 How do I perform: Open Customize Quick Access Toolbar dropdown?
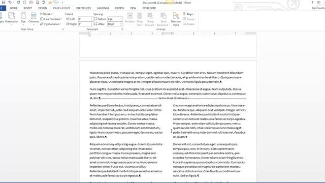(62, 3)
